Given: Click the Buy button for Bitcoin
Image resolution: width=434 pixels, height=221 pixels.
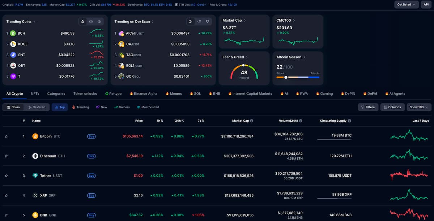Looking at the screenshot, I should tap(92, 136).
